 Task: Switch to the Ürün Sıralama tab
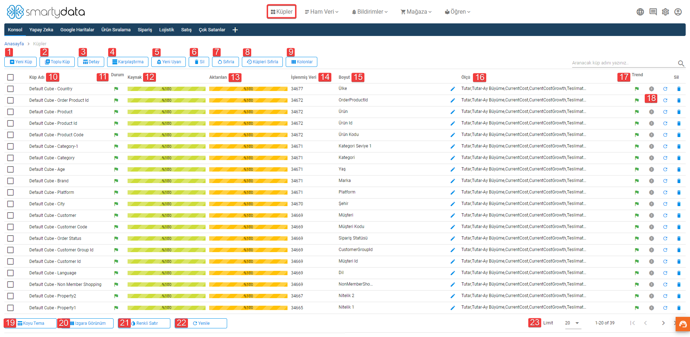(x=116, y=30)
